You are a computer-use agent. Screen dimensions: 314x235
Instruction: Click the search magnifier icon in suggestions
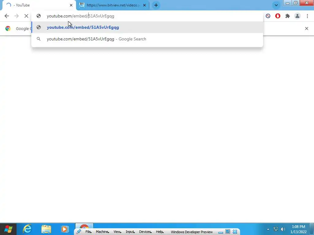click(x=39, y=39)
